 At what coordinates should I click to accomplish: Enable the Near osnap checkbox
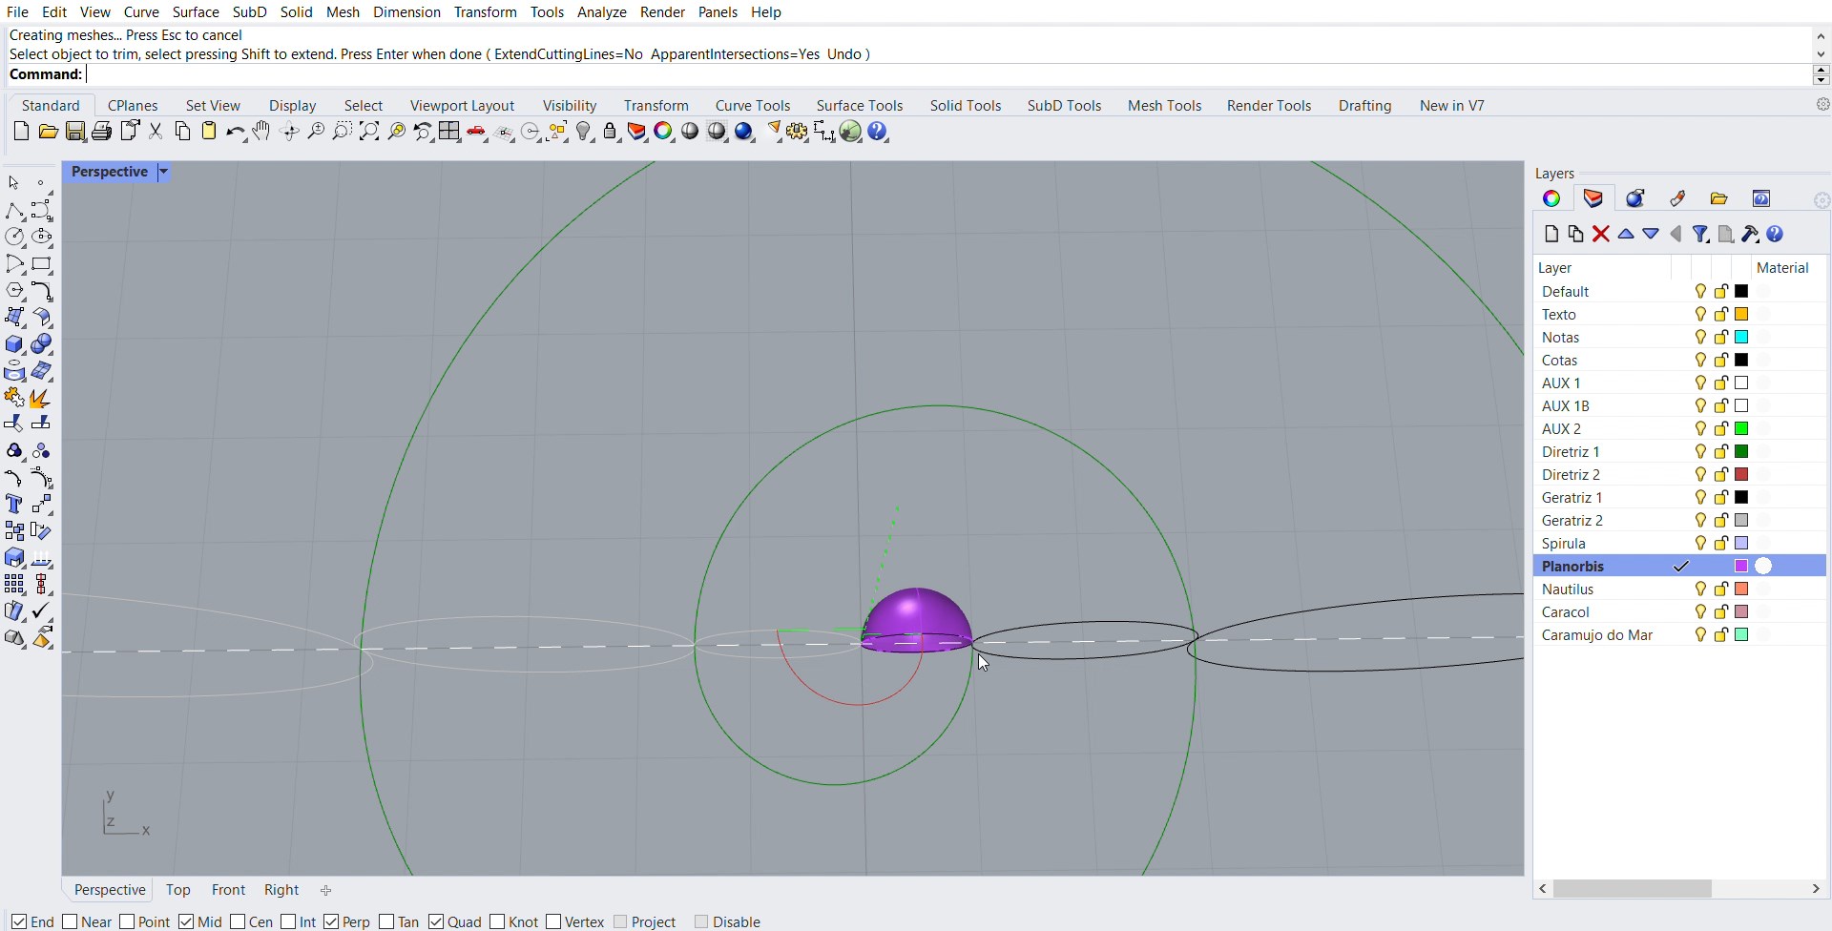pos(71,921)
